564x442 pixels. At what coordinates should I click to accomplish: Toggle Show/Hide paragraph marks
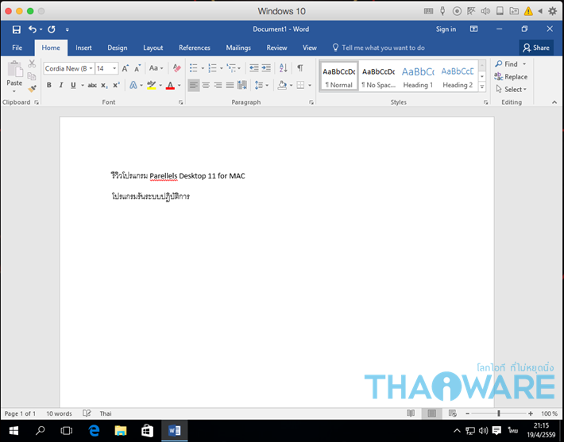299,68
